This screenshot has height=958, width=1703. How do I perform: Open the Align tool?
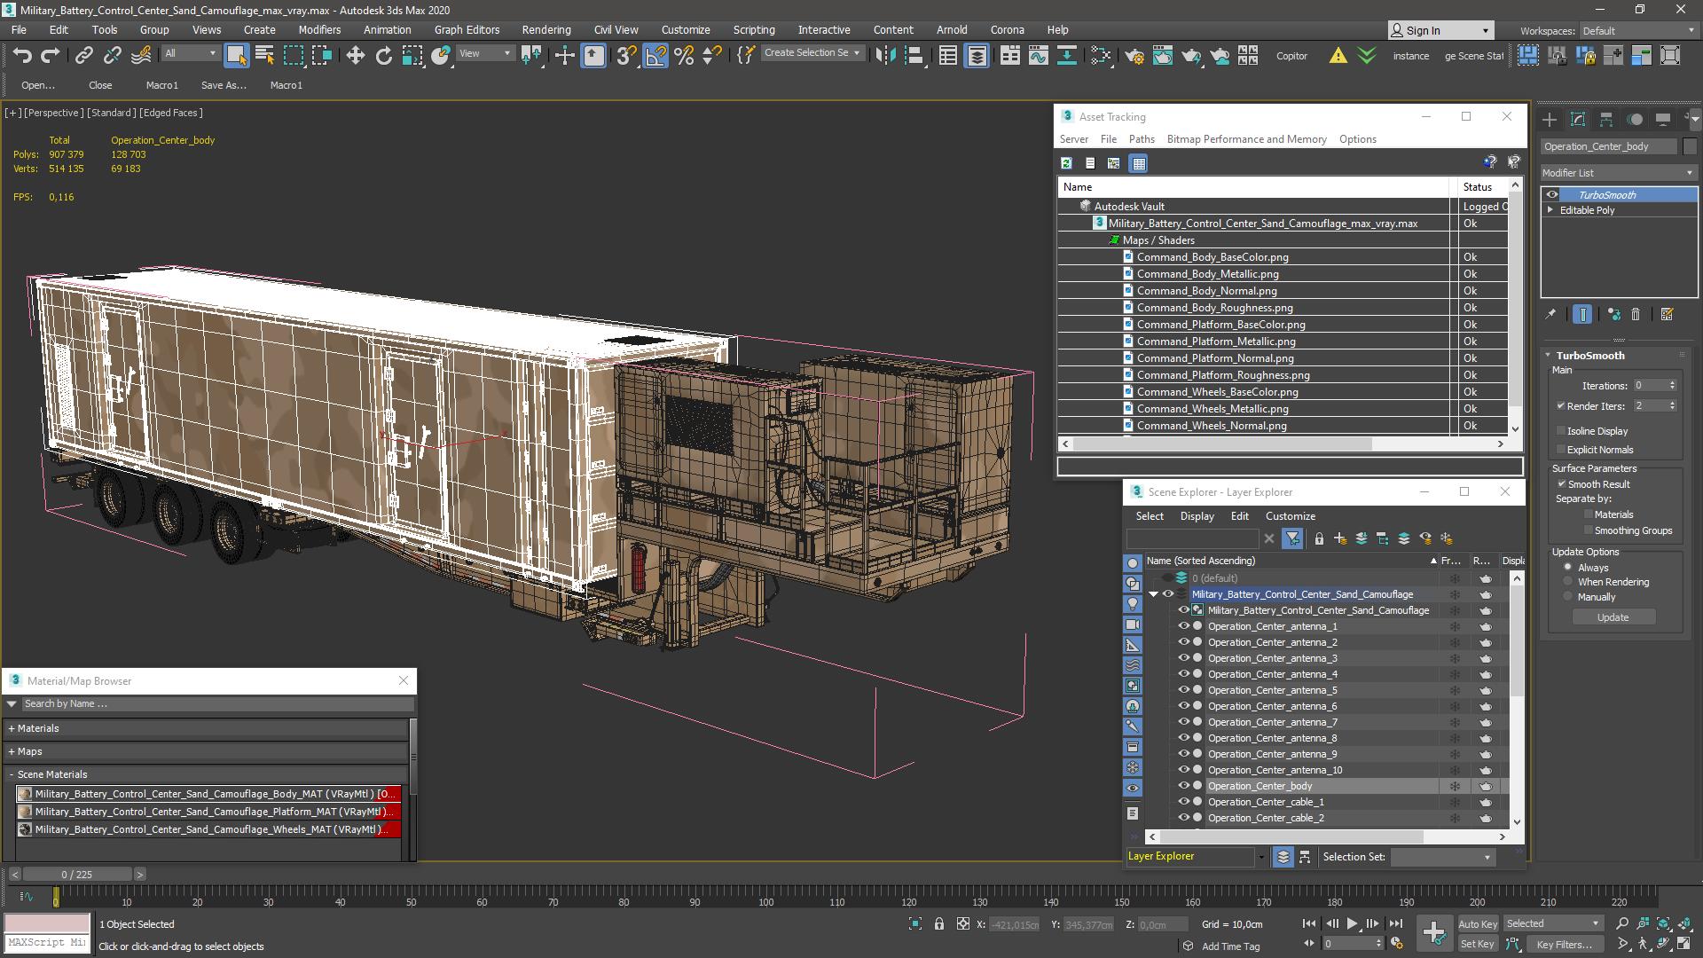click(914, 56)
